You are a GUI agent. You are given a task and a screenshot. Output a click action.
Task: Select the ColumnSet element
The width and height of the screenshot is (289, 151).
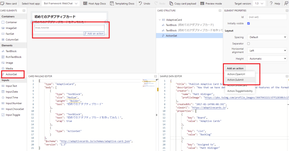tap(13, 40)
